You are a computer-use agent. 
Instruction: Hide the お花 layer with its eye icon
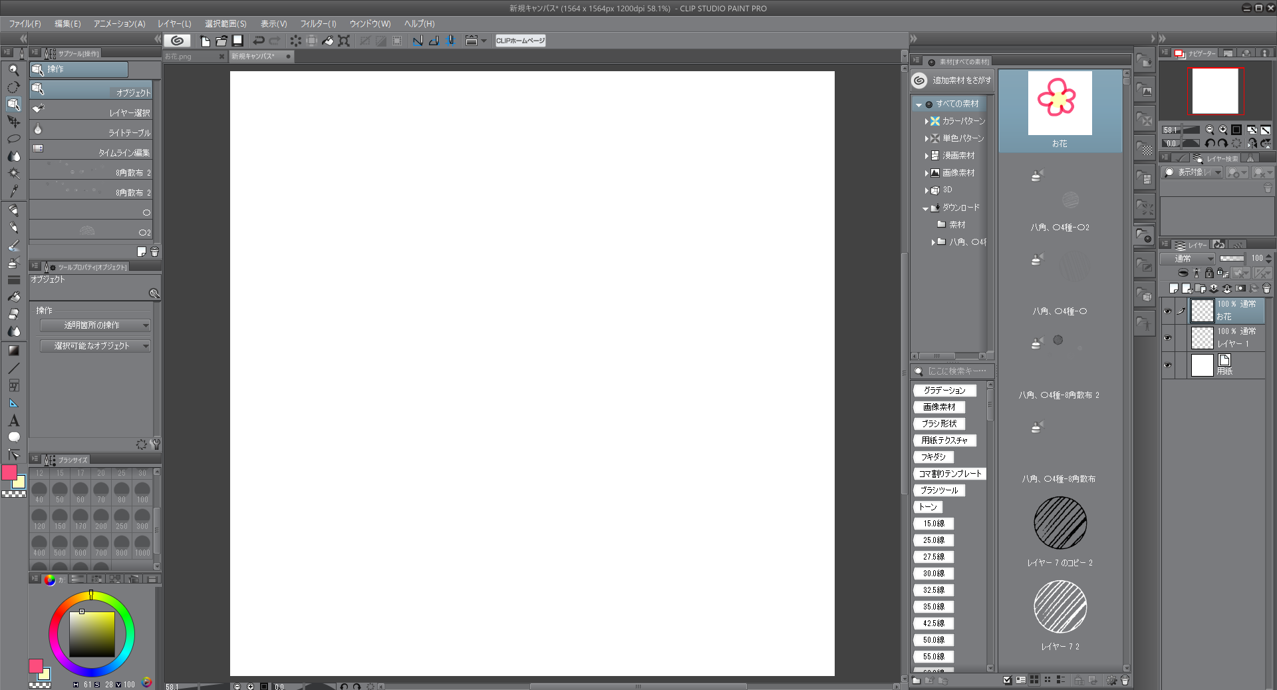click(1167, 311)
